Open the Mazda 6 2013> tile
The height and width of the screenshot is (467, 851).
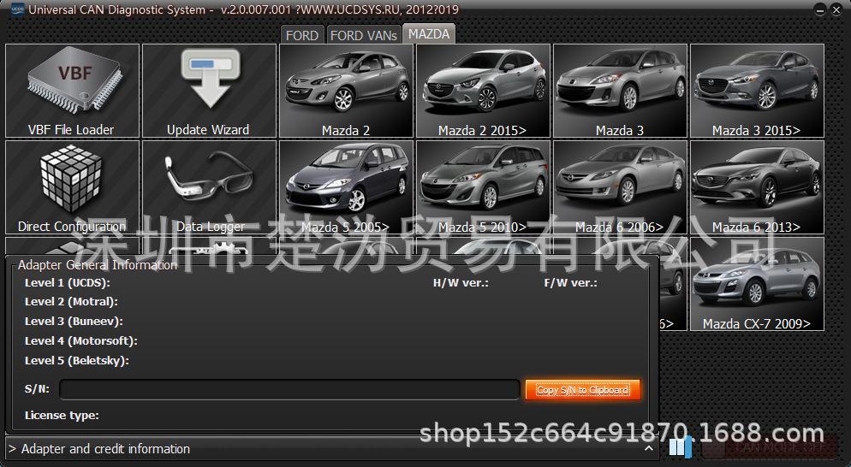tap(757, 187)
